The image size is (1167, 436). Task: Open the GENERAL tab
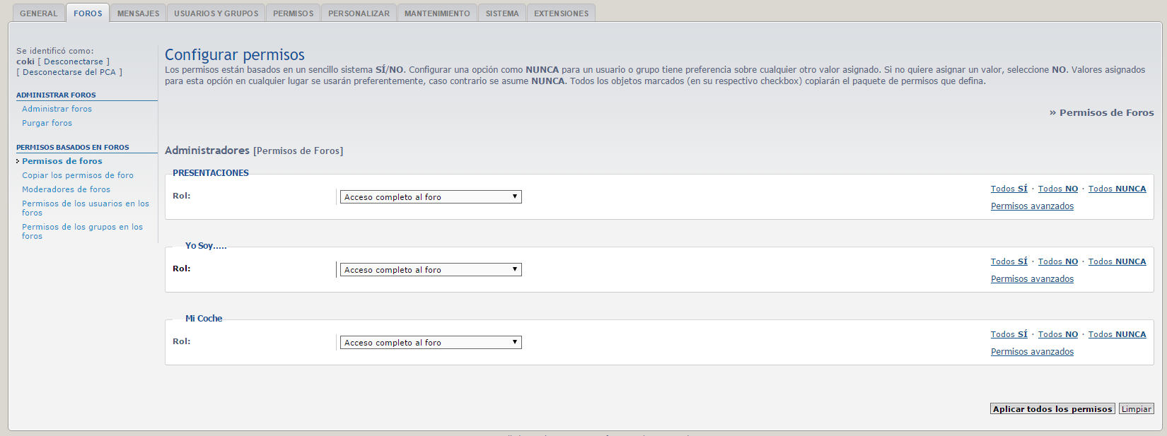click(x=38, y=13)
